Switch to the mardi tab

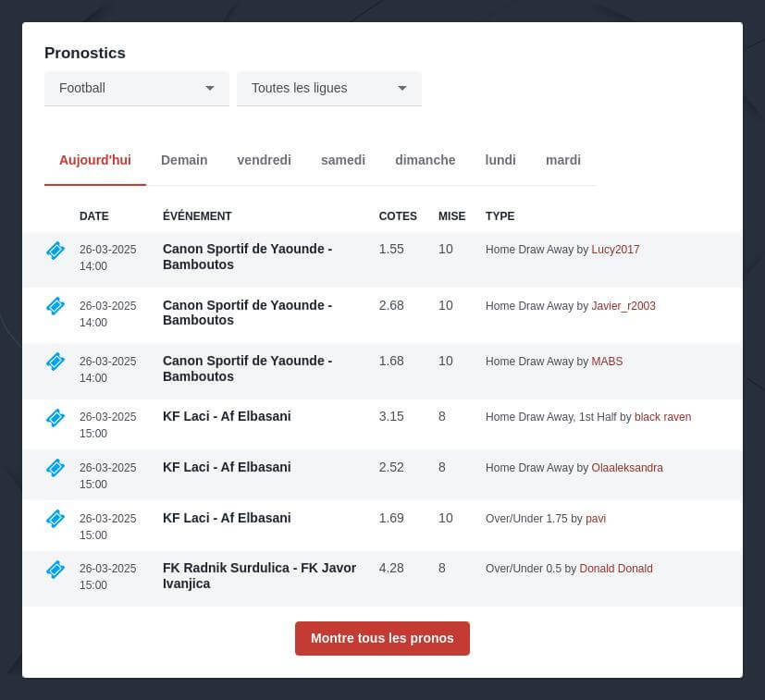coord(563,160)
